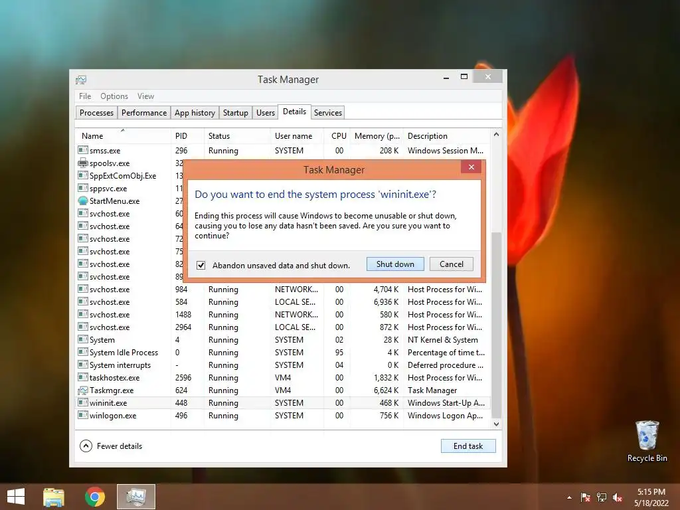Click the smss.exe process icon
The image size is (680, 510).
83,150
